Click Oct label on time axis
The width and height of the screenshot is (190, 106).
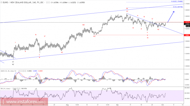(x=163, y=105)
